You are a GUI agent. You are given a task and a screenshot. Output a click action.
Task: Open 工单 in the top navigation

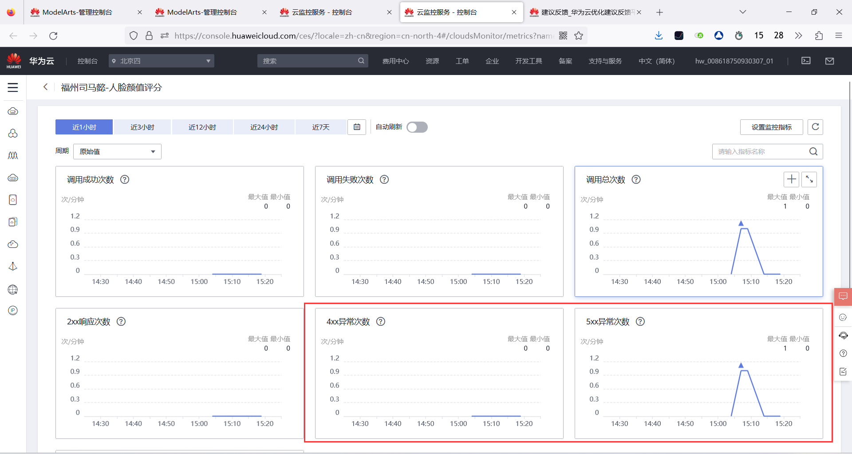point(462,61)
